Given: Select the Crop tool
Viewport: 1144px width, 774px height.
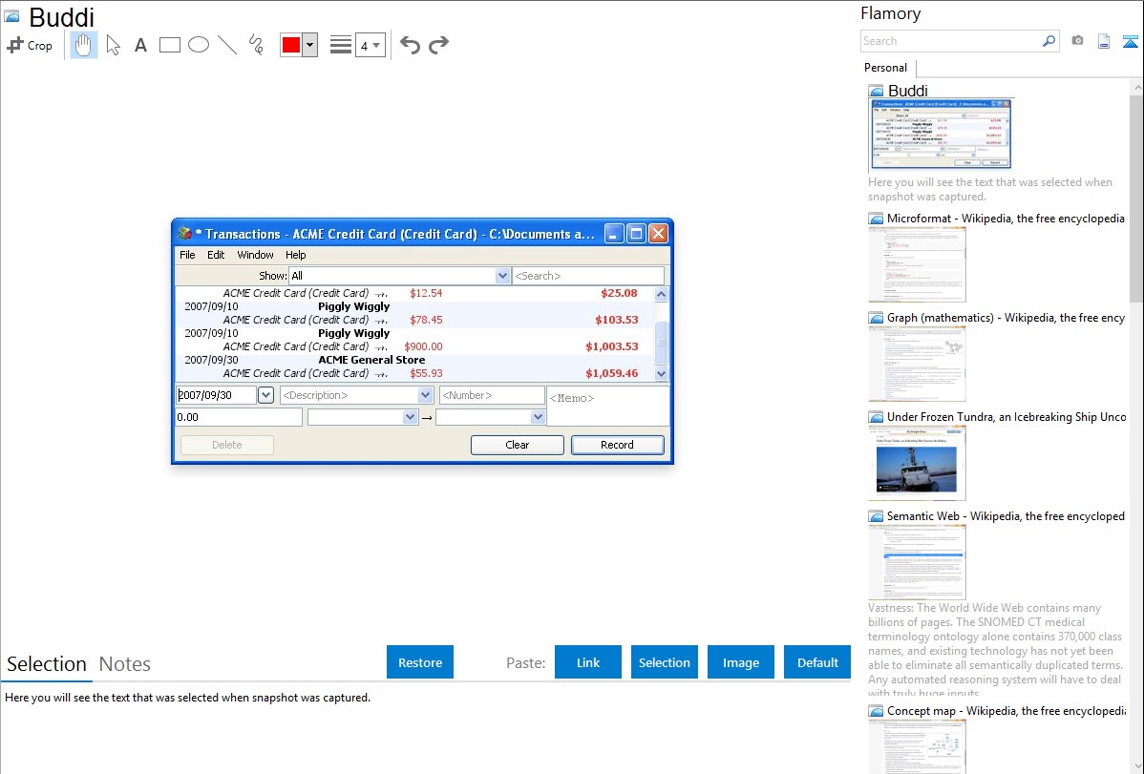Looking at the screenshot, I should [x=30, y=45].
